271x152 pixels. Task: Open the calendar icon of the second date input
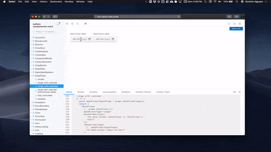[113, 39]
